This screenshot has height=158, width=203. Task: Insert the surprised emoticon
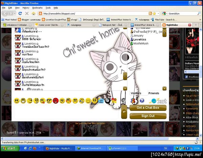(36, 101)
